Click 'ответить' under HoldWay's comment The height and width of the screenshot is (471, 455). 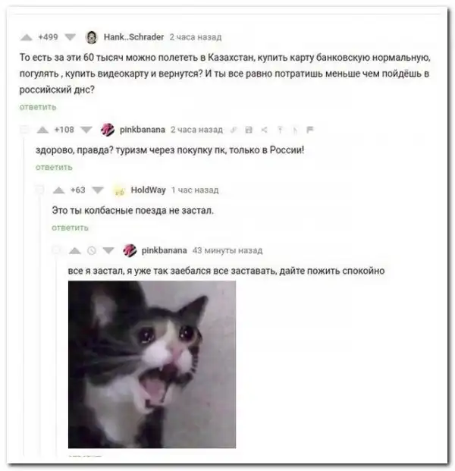point(70,228)
